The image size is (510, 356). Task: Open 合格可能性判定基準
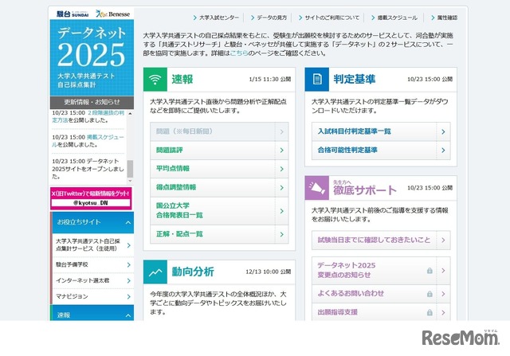pyautogui.click(x=381, y=151)
